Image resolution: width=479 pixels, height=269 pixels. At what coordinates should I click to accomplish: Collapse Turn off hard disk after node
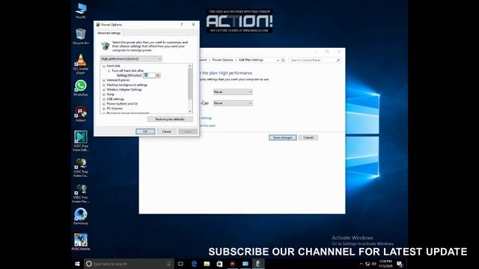pos(109,70)
